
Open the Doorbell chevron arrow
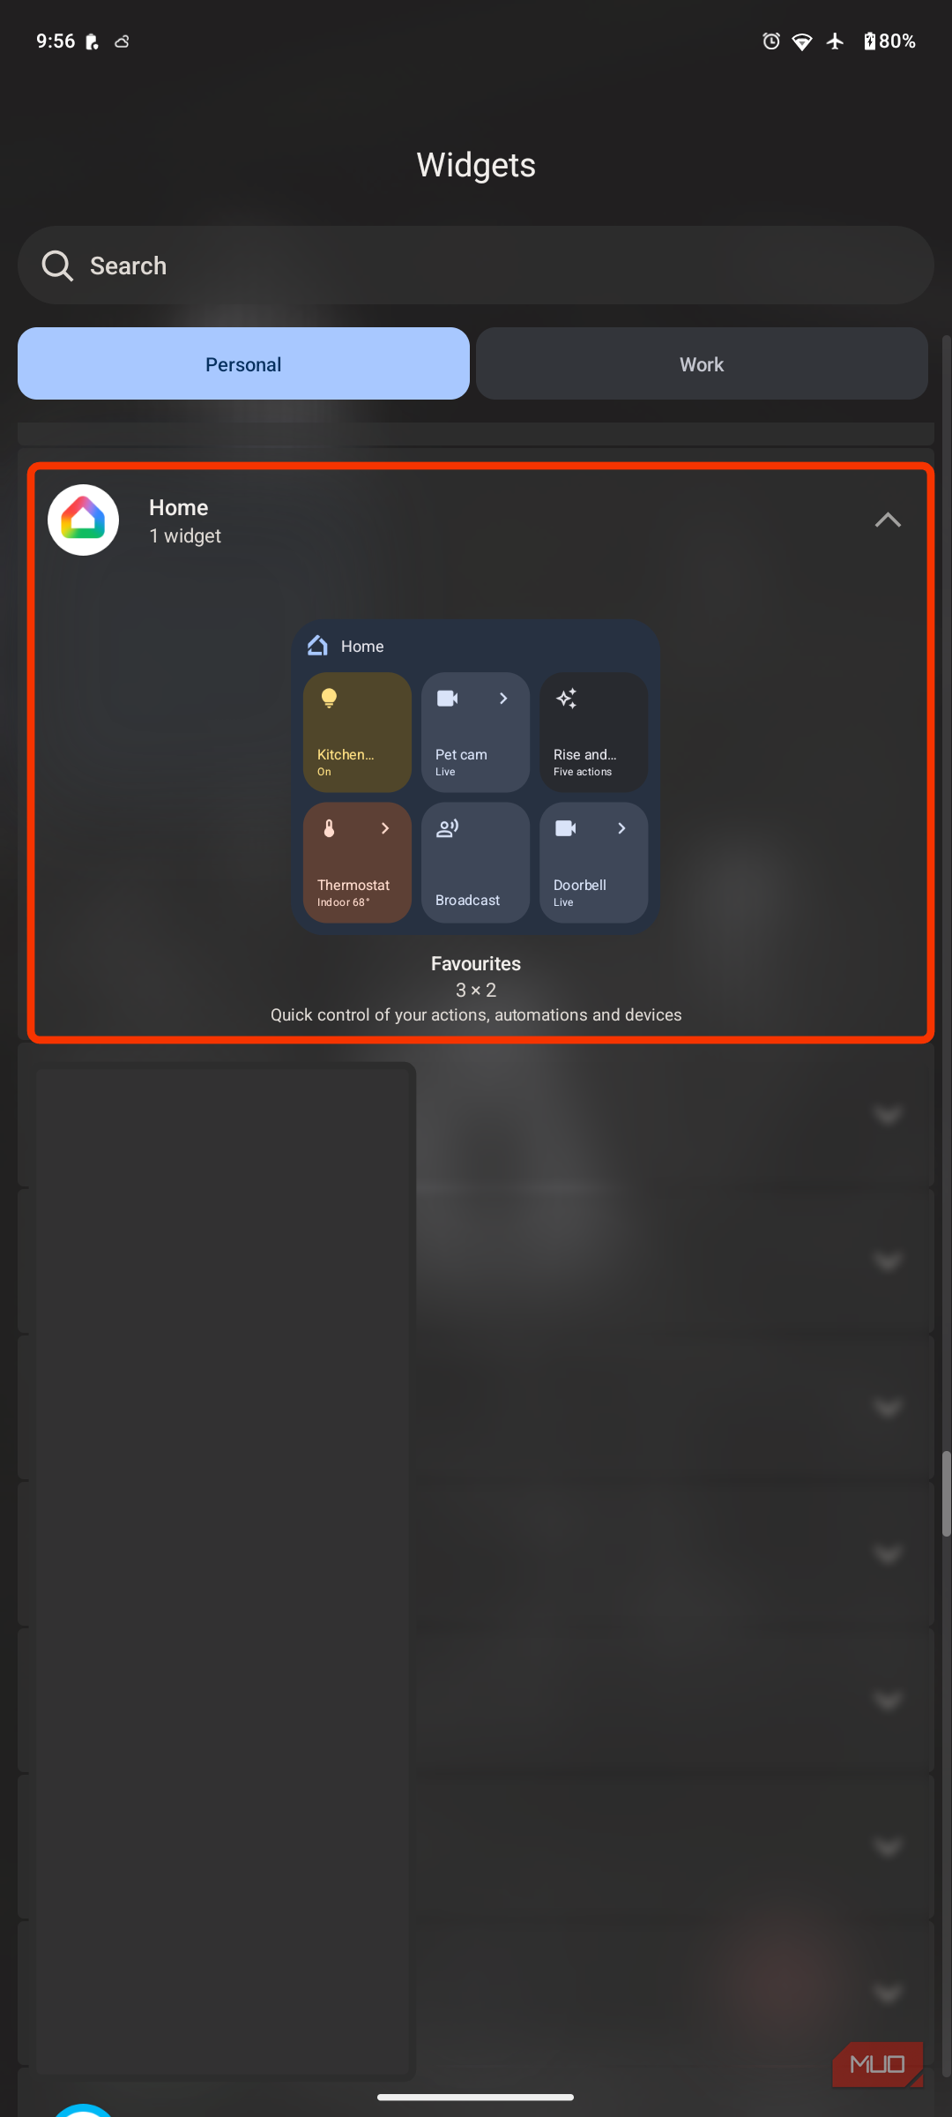(x=621, y=828)
